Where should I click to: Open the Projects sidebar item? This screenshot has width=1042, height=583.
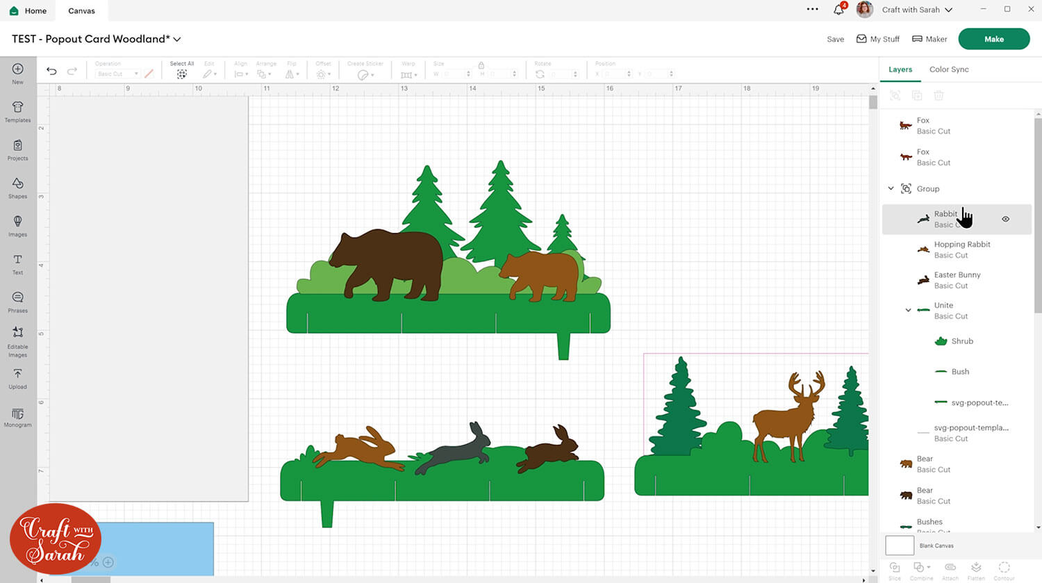[17, 149]
